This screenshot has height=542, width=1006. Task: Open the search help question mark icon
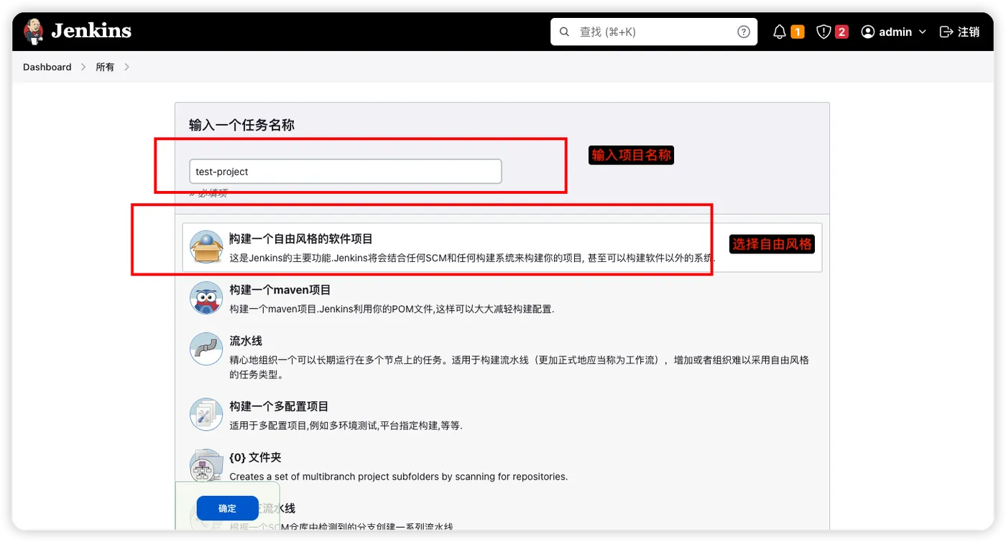point(744,32)
